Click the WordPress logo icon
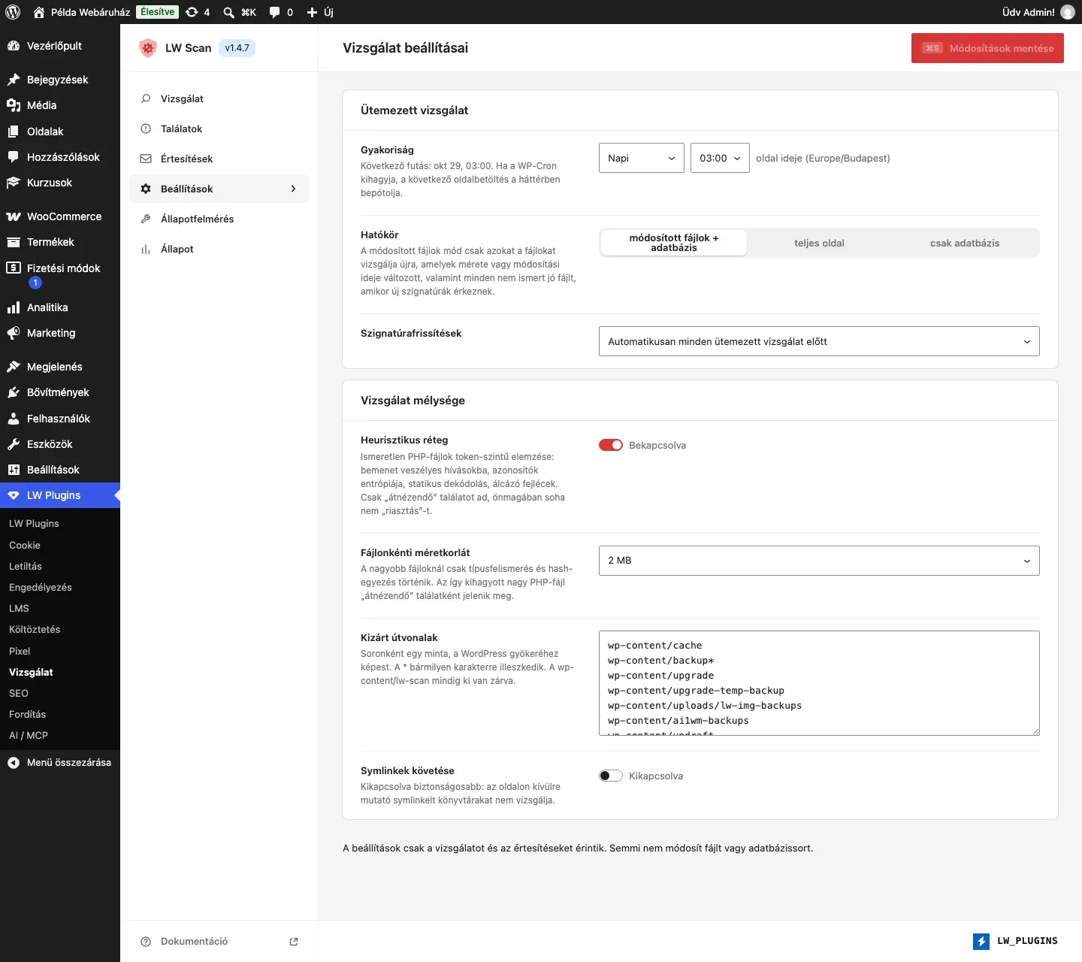 (13, 12)
